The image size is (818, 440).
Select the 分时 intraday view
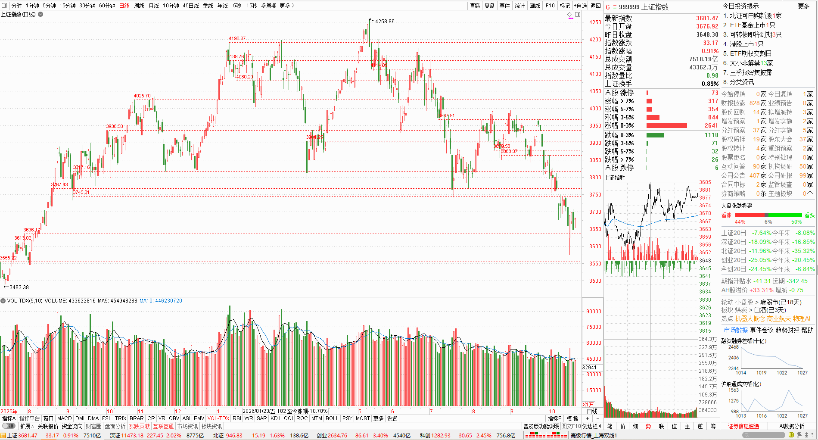click(16, 6)
